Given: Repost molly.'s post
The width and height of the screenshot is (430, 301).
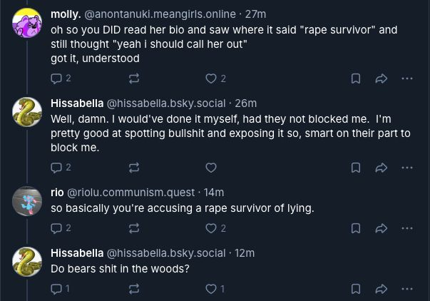Looking at the screenshot, I should pyautogui.click(x=133, y=78).
